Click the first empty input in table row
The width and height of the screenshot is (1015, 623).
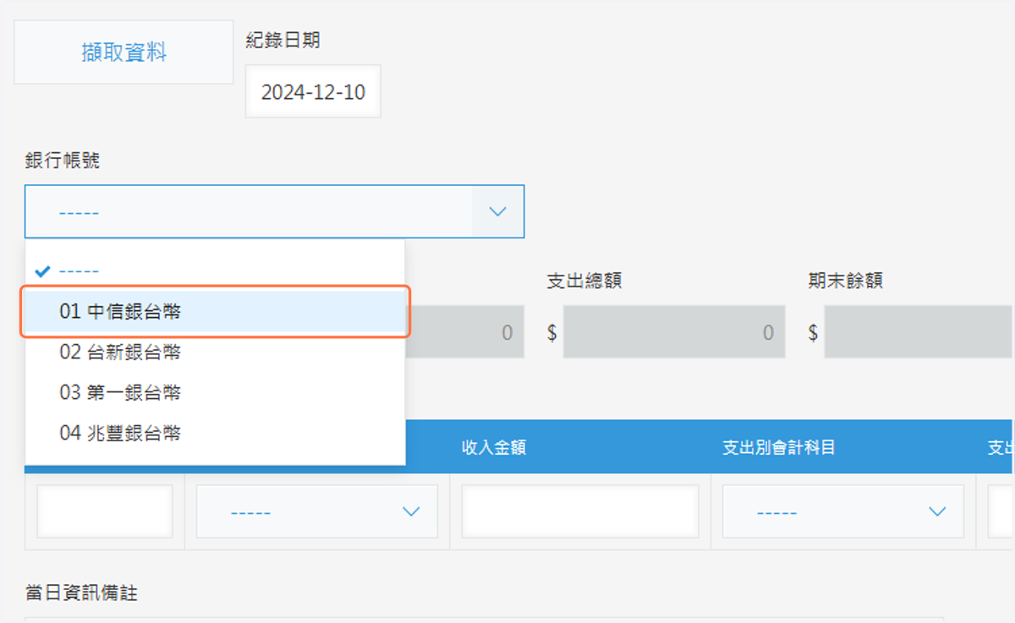click(x=105, y=511)
